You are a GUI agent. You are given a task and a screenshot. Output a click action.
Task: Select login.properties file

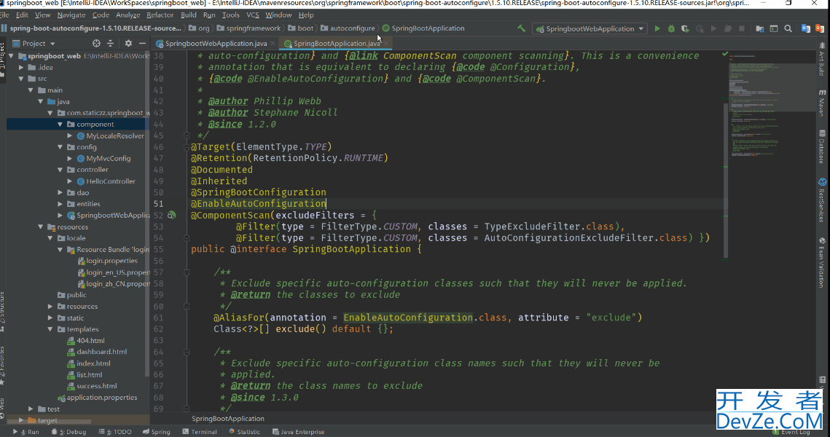coord(111,261)
